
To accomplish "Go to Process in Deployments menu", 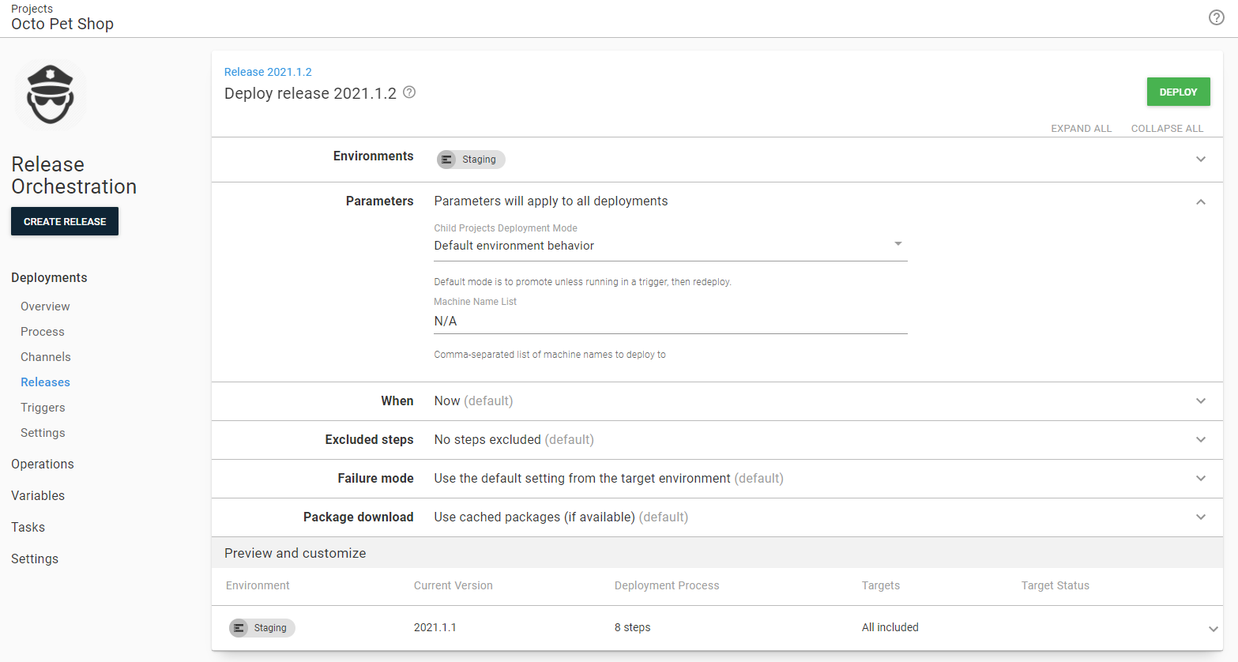I will [43, 332].
